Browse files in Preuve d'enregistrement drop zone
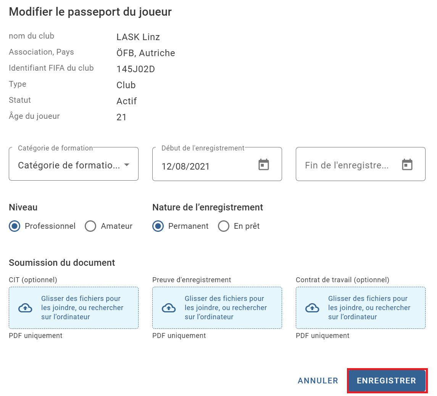Screen dimensions: 437x396 pos(217,308)
